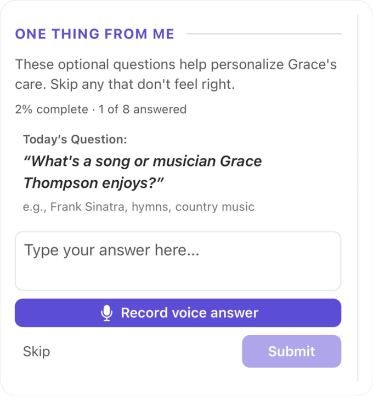Submit the answer
373x396 pixels.
tap(292, 351)
